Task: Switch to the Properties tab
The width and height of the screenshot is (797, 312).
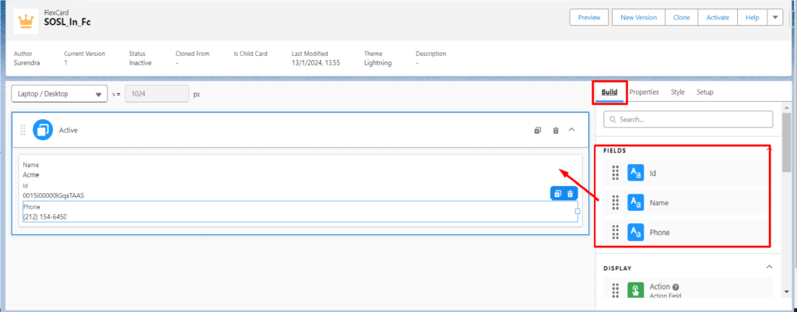Action: coord(644,92)
